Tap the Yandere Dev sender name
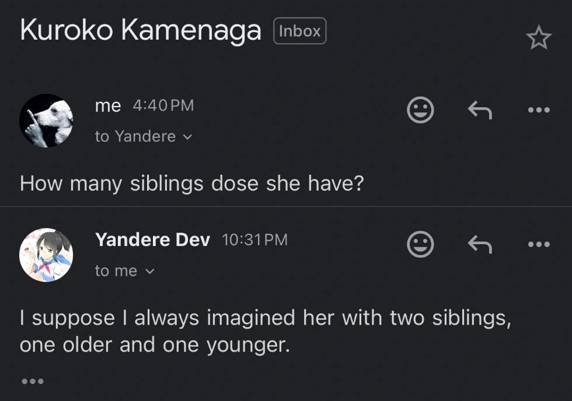Viewport: 572px width, 401px height. pos(152,240)
